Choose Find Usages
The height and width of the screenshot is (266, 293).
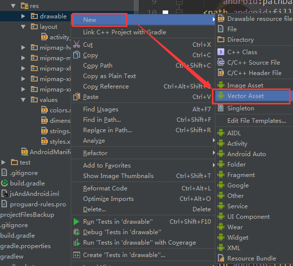[x=143, y=109]
